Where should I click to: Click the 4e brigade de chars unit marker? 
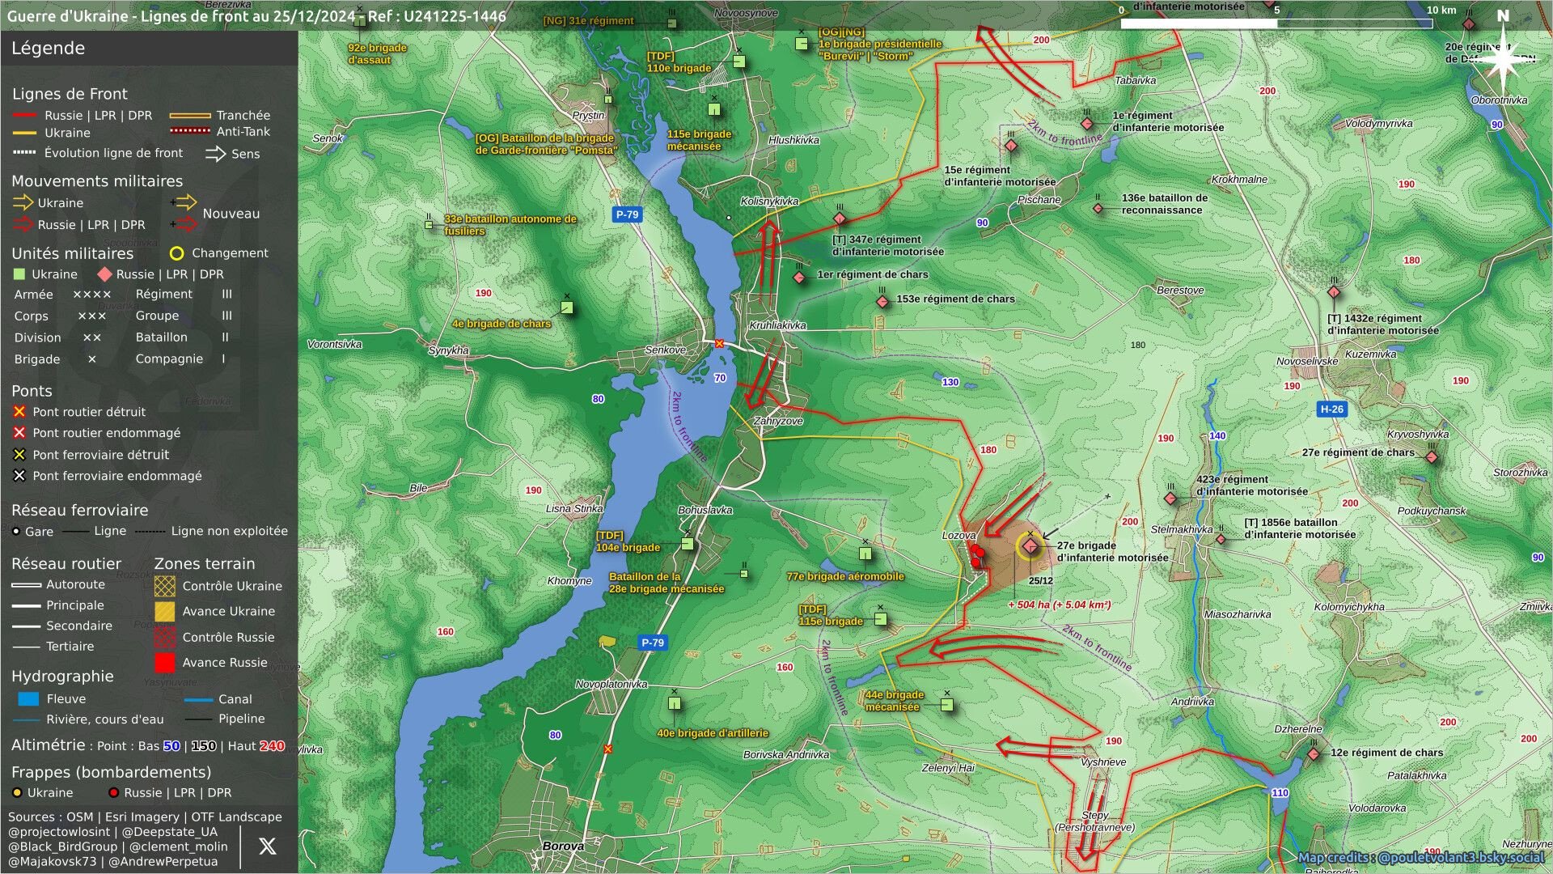pos(567,308)
